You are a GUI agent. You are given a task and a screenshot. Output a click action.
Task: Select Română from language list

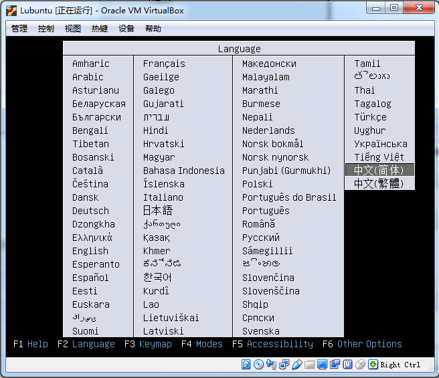coord(258,224)
